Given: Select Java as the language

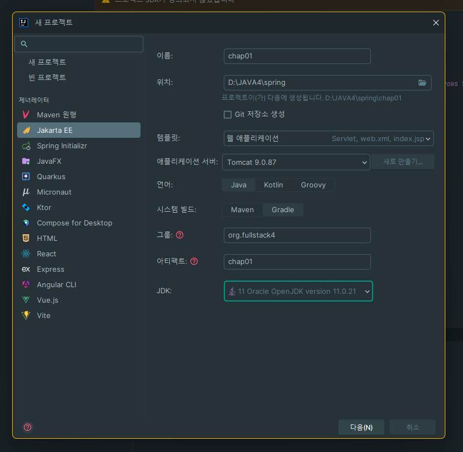Looking at the screenshot, I should coord(239,185).
